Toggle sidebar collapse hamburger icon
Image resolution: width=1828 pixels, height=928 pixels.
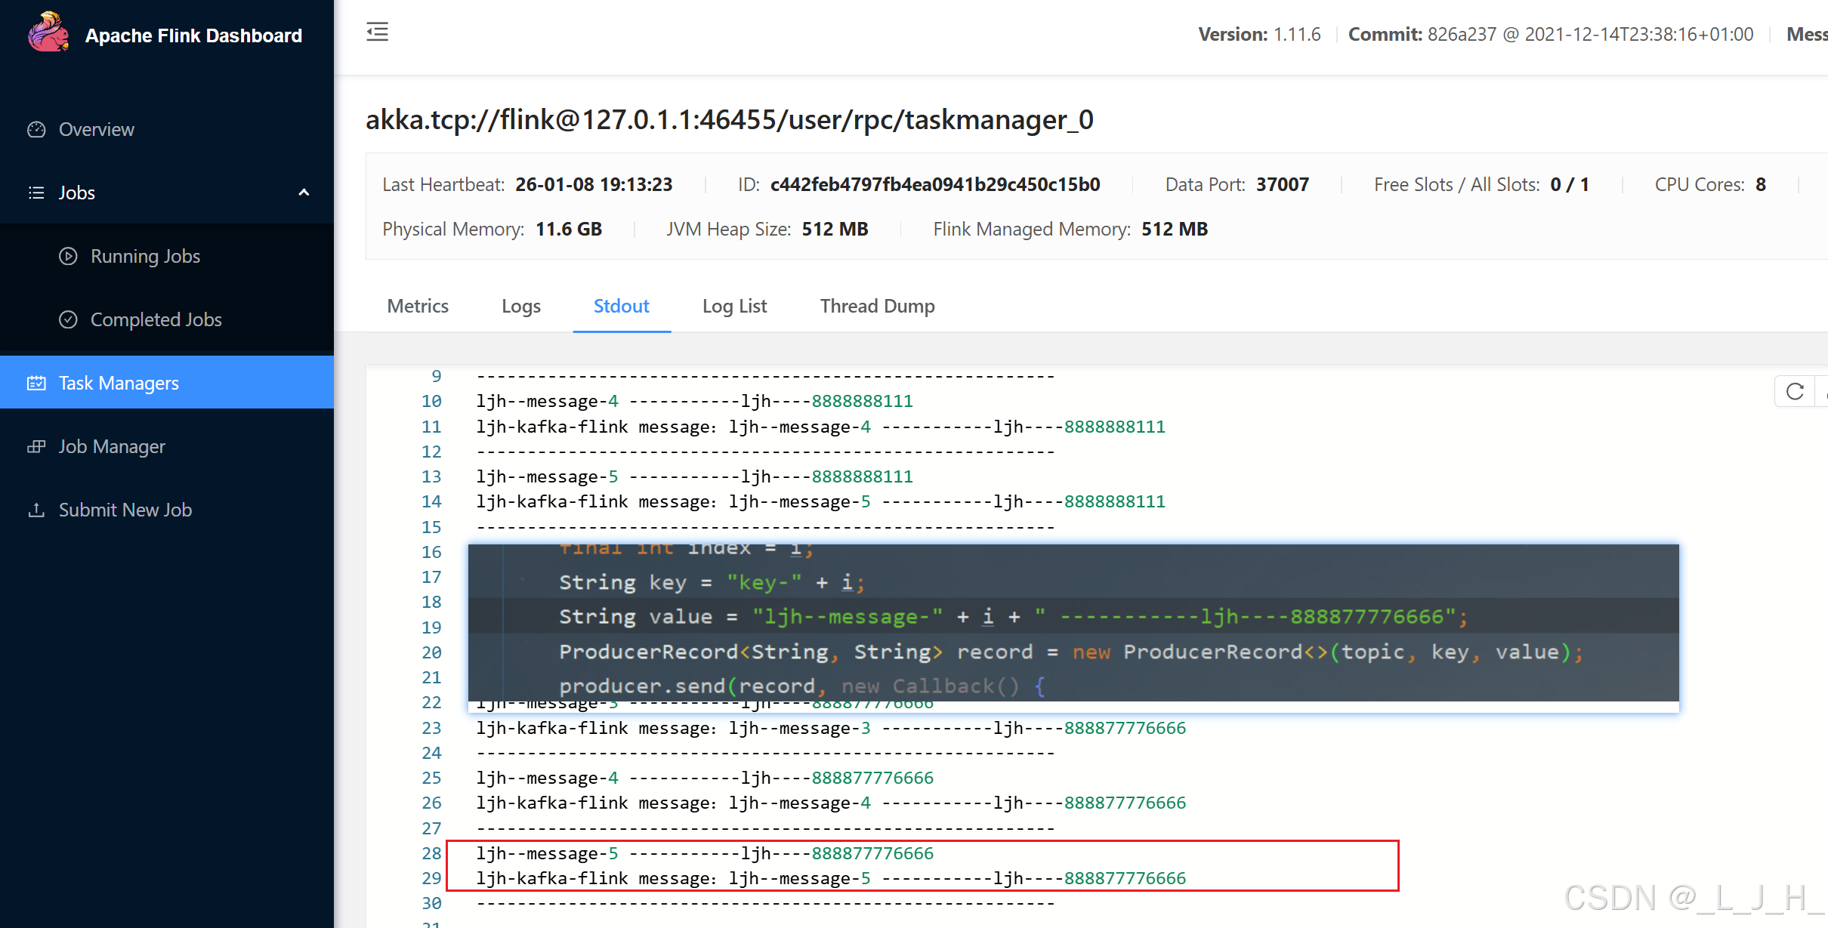377,32
